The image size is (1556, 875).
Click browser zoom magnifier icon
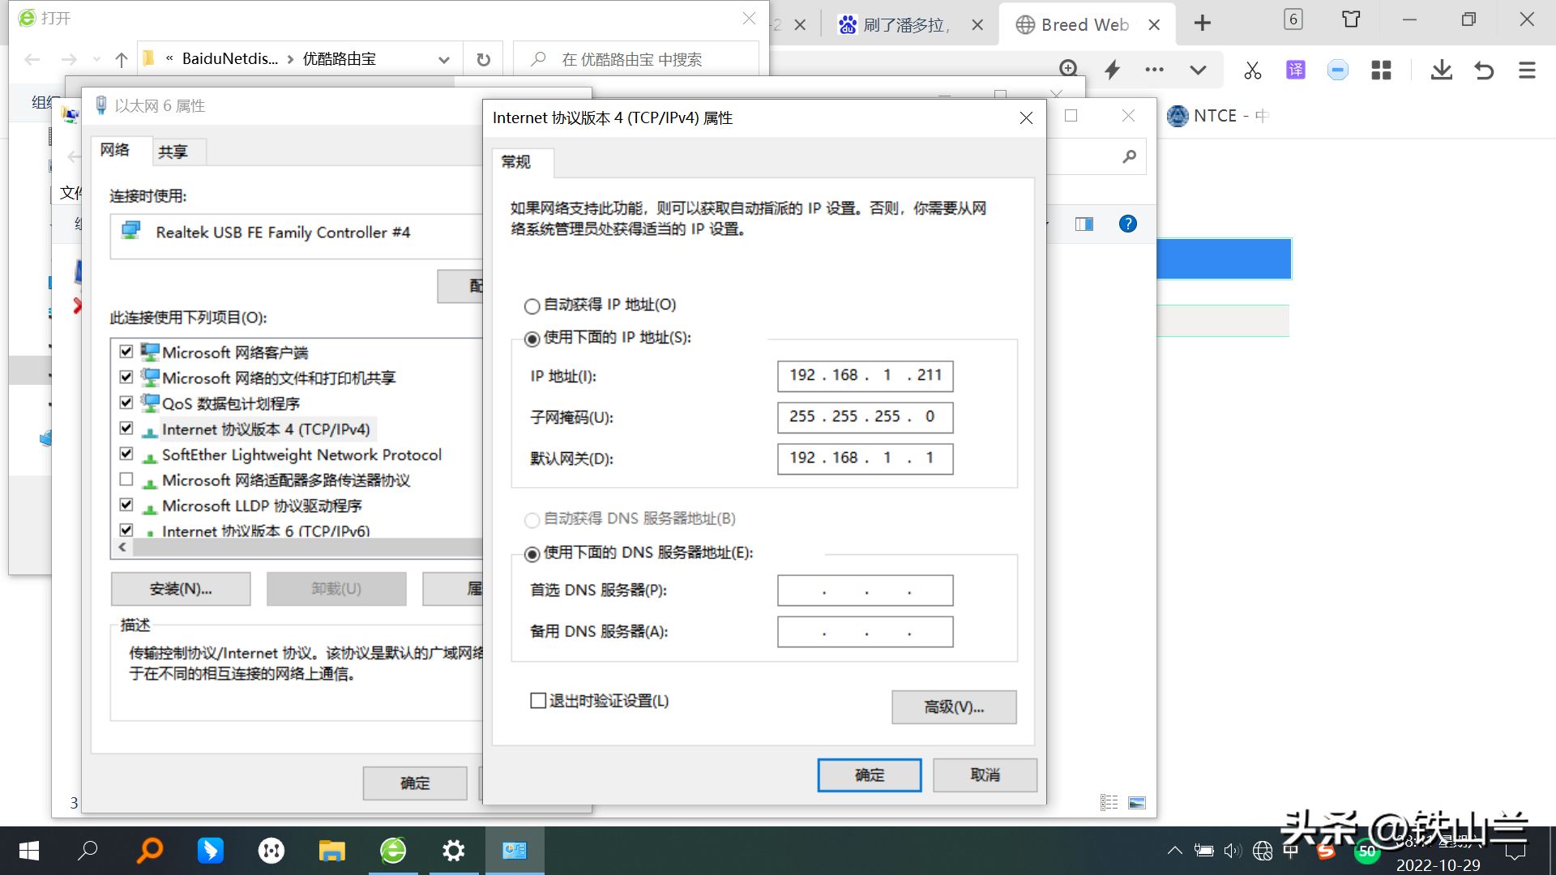coord(1068,69)
